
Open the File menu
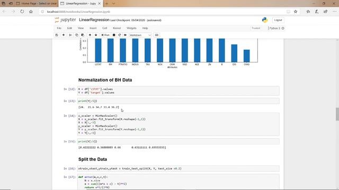pyautogui.click(x=59, y=28)
